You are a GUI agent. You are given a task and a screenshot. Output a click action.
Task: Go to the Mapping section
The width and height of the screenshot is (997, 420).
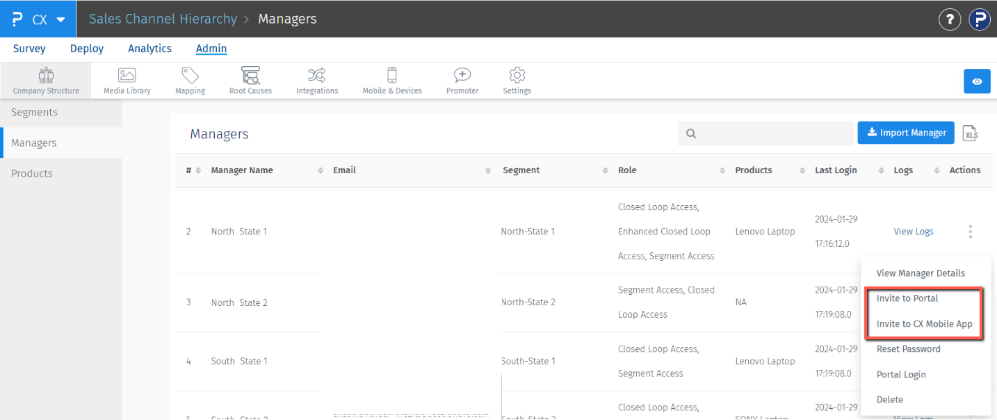[190, 81]
